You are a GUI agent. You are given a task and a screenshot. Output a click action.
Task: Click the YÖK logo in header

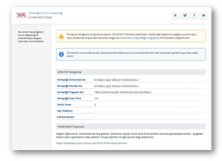point(21,15)
